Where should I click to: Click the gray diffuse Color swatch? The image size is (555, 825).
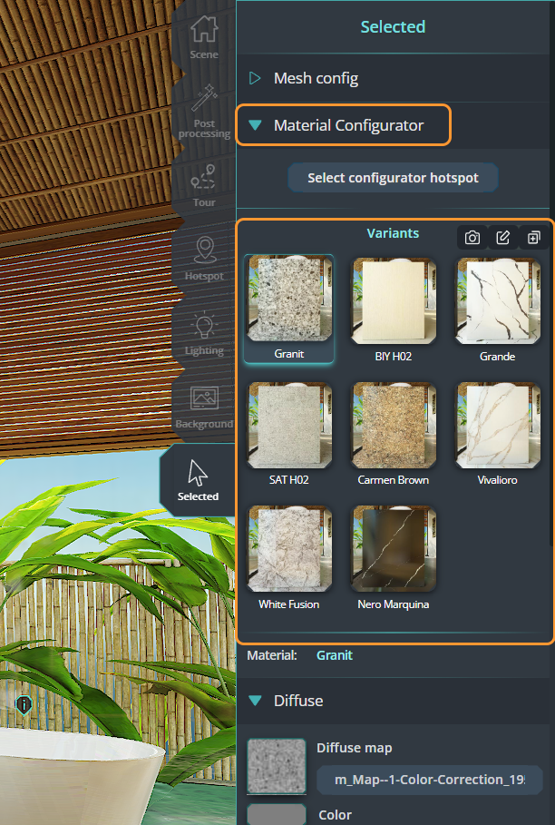click(276, 814)
